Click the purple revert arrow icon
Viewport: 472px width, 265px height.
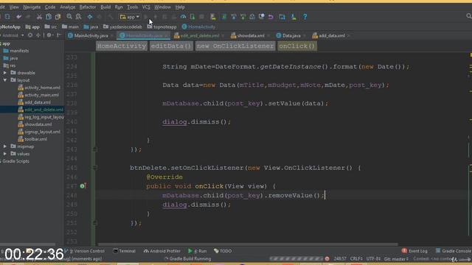pyautogui.click(x=271, y=17)
